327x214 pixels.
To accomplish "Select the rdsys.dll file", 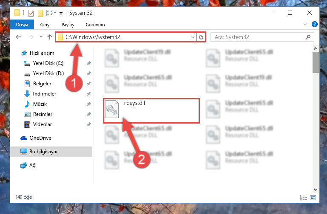I will coord(151,110).
